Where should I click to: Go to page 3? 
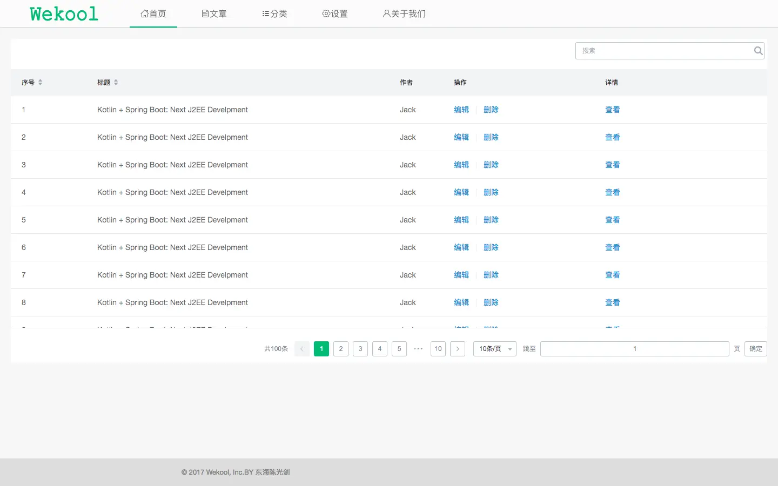coord(360,349)
